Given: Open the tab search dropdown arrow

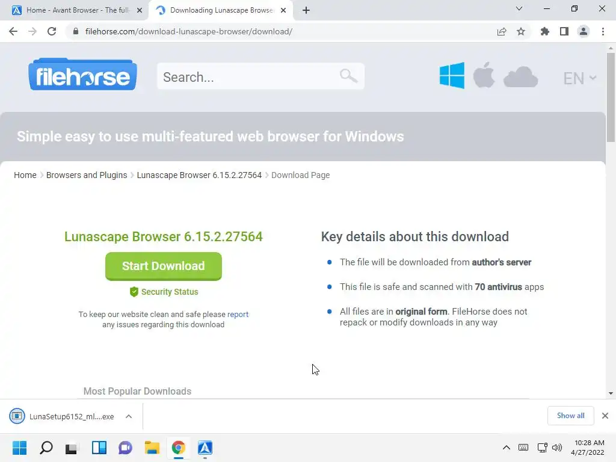Looking at the screenshot, I should tap(519, 8).
